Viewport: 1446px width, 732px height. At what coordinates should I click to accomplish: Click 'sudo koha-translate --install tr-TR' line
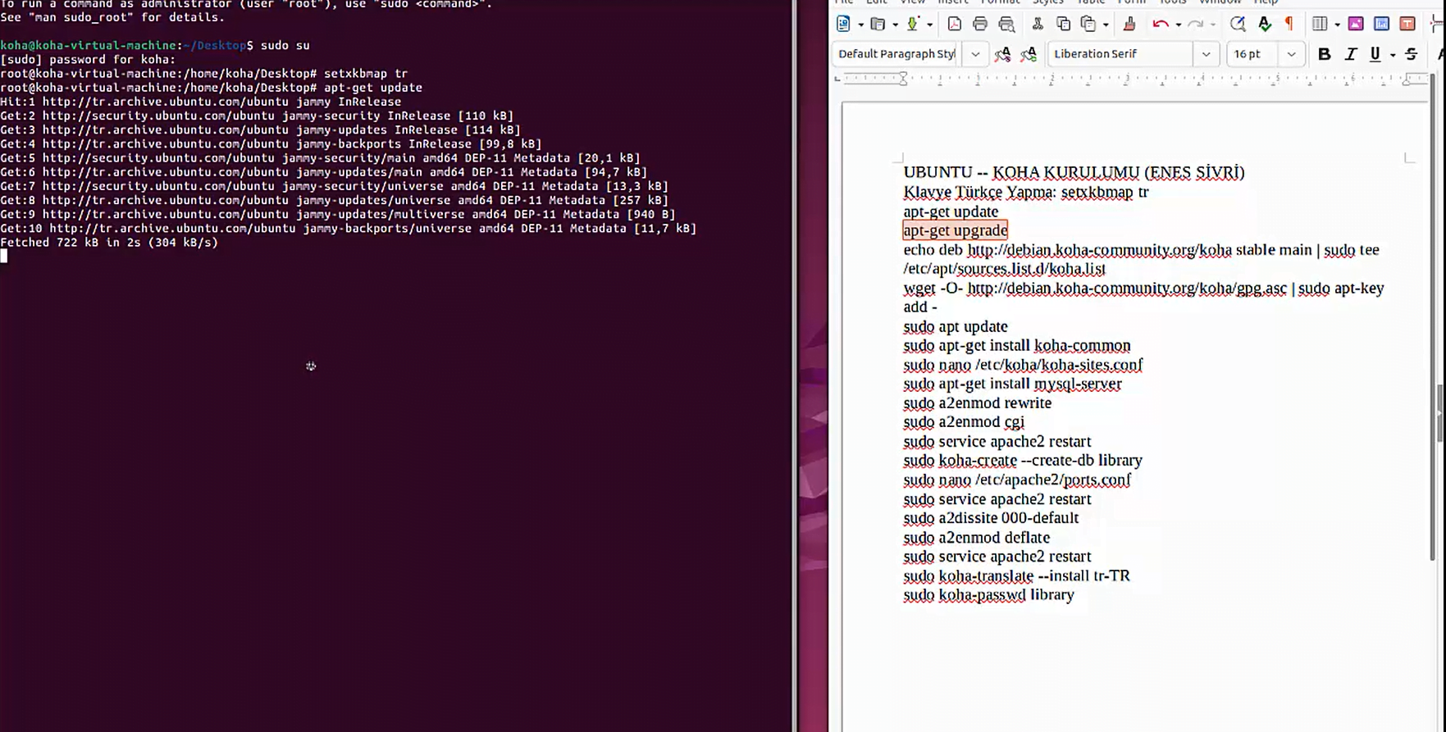click(1016, 576)
